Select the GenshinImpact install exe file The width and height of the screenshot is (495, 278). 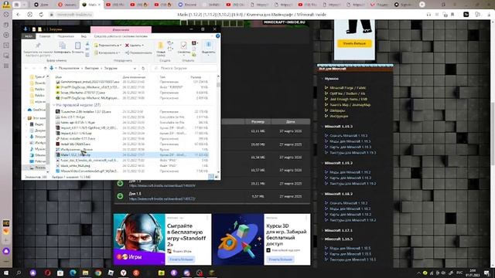point(90,82)
